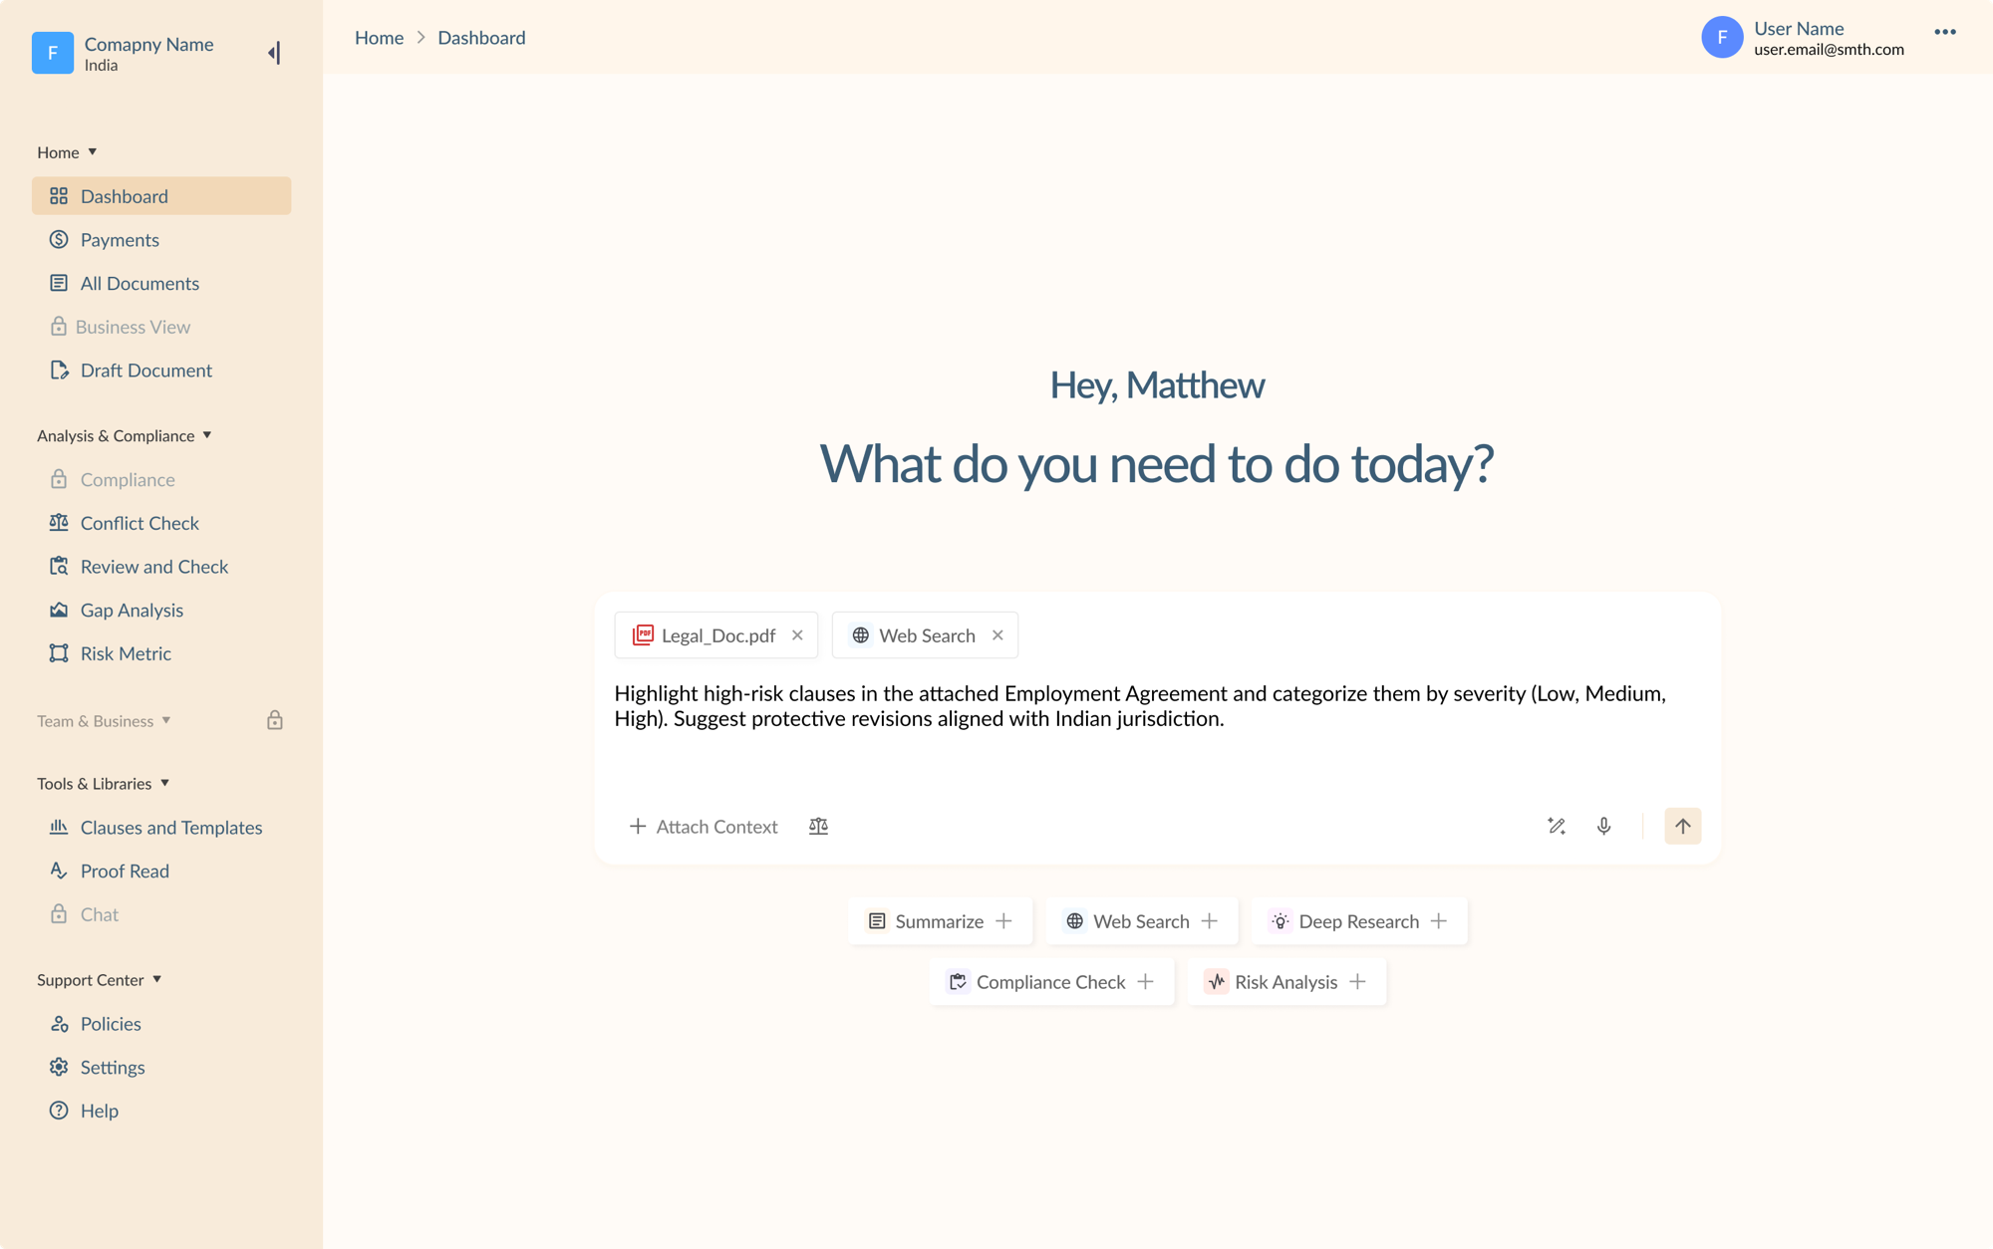Remove the Web Search chip from the prompt
The image size is (1993, 1249).
(x=997, y=635)
